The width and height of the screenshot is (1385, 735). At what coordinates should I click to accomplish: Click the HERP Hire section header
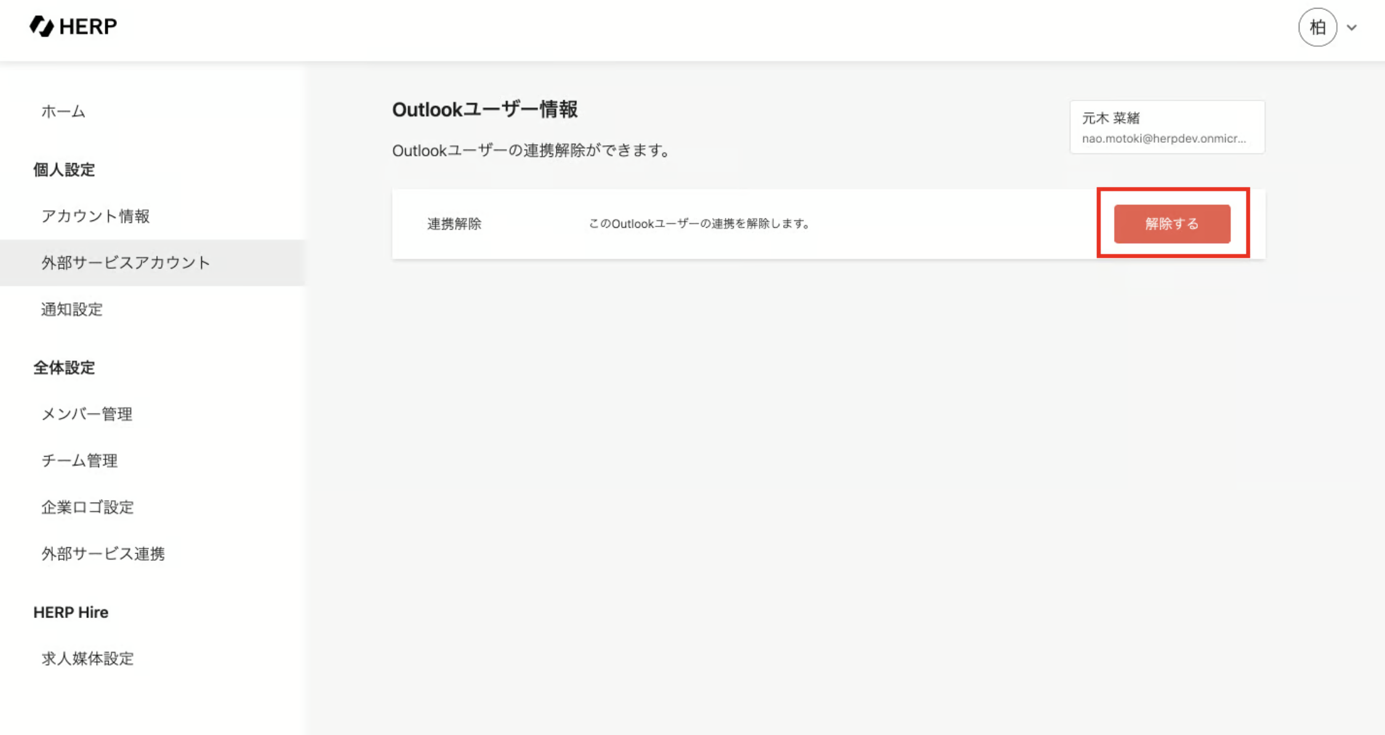coord(71,612)
